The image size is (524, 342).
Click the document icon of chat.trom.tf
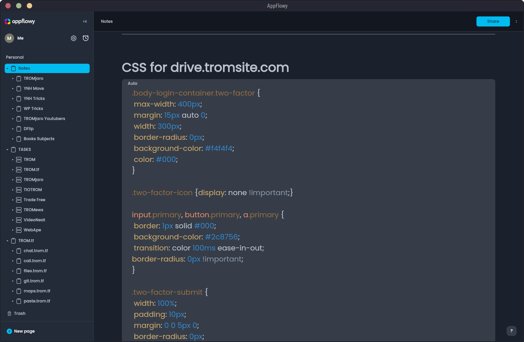(x=19, y=251)
